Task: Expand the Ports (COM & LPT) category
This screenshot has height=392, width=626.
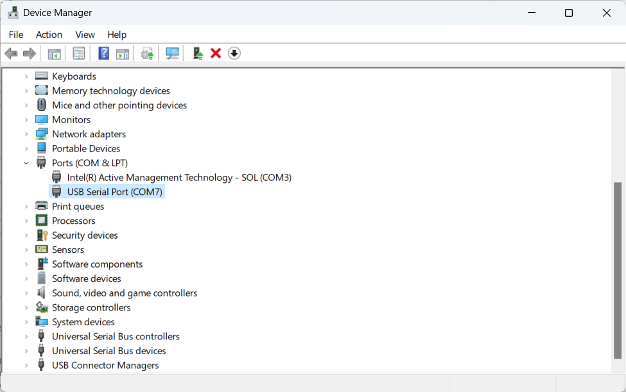Action: [x=26, y=162]
